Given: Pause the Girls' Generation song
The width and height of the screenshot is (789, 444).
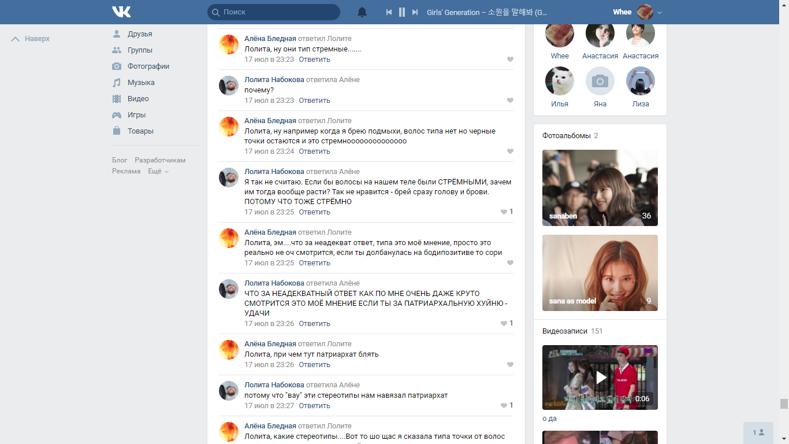Looking at the screenshot, I should coord(402,12).
